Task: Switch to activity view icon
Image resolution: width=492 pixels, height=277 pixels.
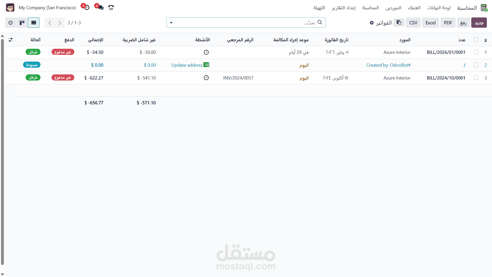Action: [11, 23]
